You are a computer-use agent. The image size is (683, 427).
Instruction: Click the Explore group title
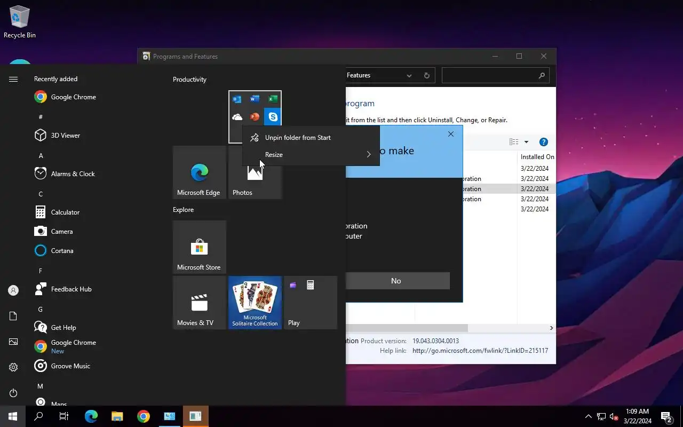pyautogui.click(x=183, y=210)
